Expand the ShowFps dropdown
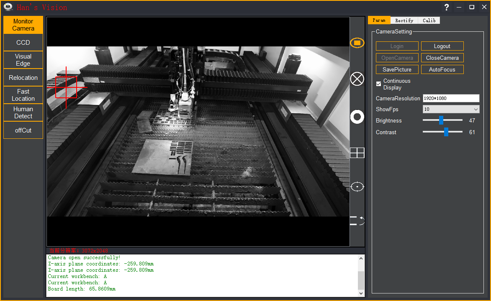The width and height of the screenshot is (491, 301). [x=451, y=110]
